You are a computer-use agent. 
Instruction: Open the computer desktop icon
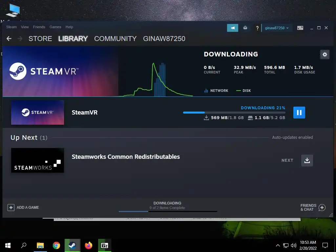pyautogui.click(x=13, y=11)
